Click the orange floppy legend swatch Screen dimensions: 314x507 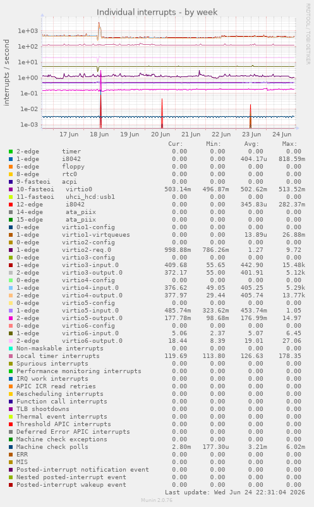coord(11,167)
